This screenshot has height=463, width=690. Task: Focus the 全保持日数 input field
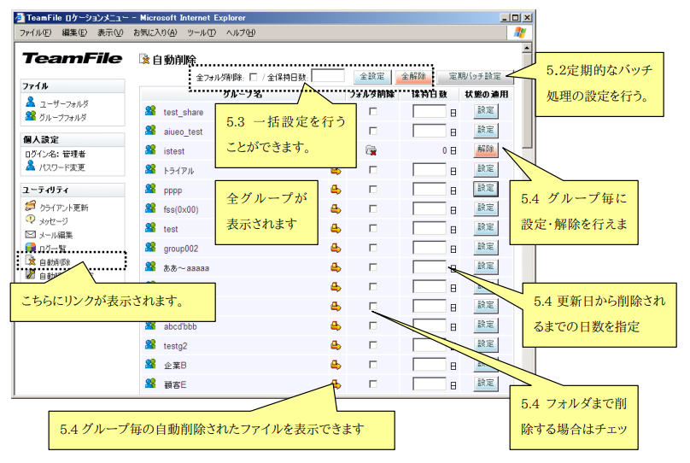[328, 77]
